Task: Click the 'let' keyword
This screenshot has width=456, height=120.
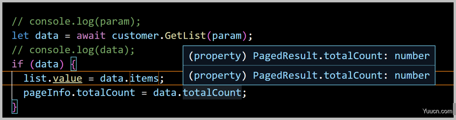Action: click(x=20, y=36)
